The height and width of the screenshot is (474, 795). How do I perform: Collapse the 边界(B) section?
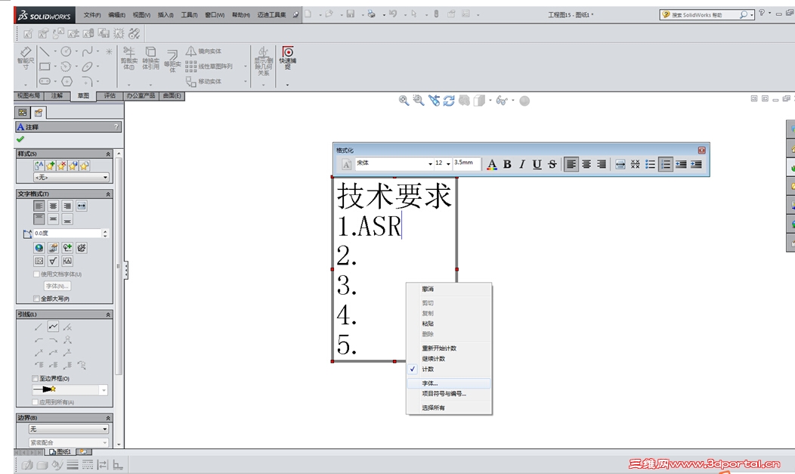(108, 418)
